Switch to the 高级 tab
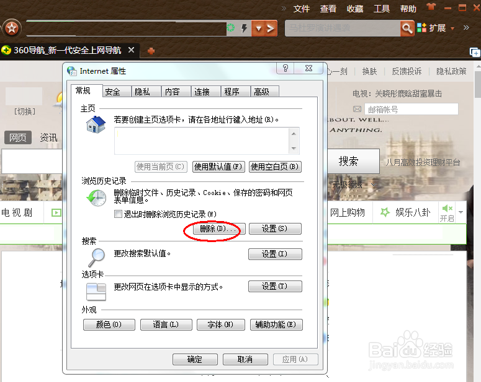Screen dimensions: 481x382 264,92
